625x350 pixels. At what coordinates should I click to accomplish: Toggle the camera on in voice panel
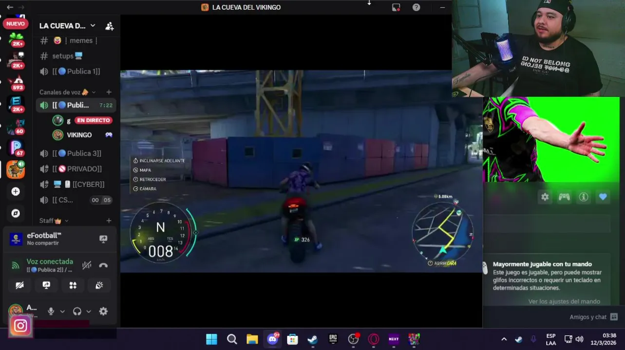pos(19,285)
